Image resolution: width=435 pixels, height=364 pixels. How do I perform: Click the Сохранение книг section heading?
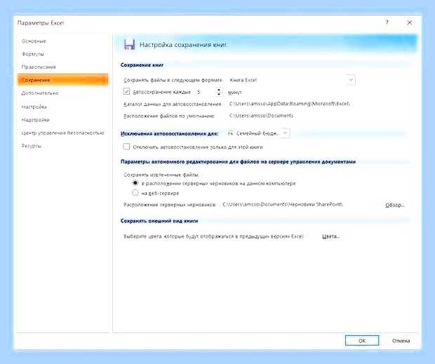[x=142, y=65]
